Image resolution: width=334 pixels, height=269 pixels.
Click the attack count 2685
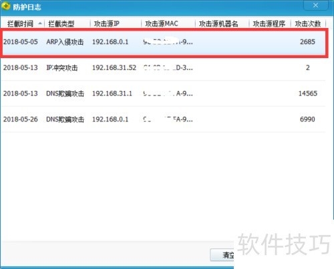pyautogui.click(x=307, y=41)
